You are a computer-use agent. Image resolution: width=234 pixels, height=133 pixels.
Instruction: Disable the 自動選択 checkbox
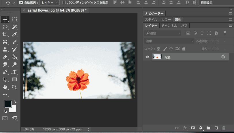(x=21, y=3)
